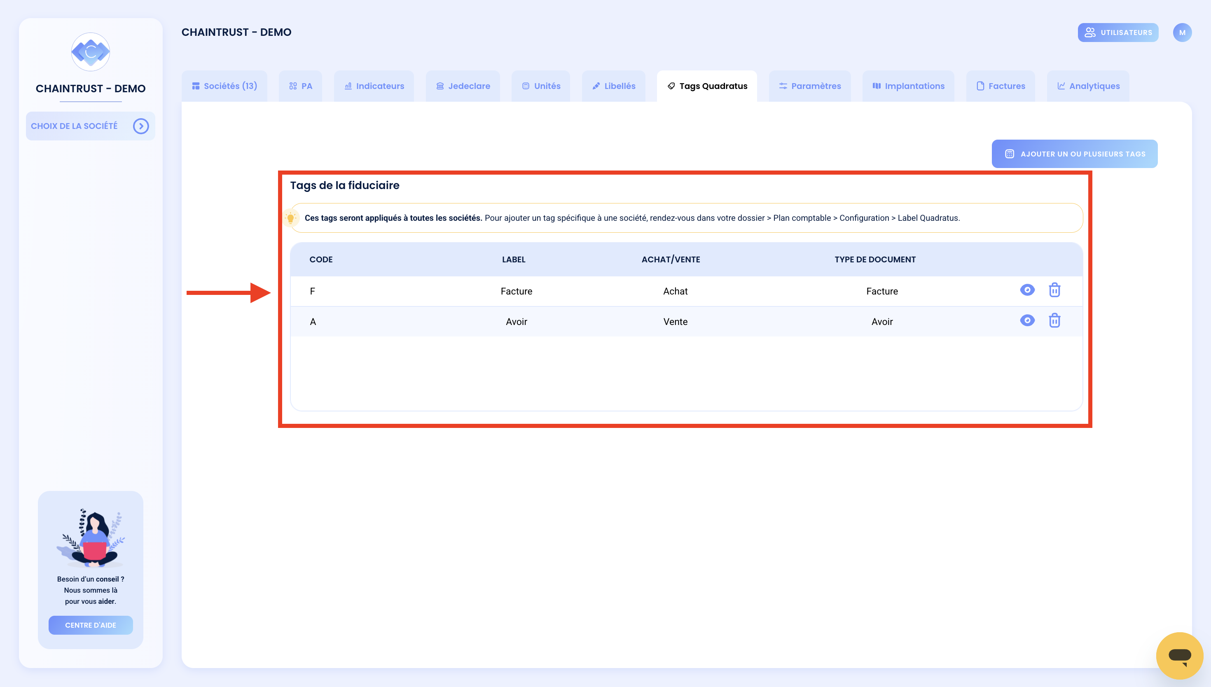1211x687 pixels.
Task: Click the Utilisateurs button
Action: pos(1118,33)
